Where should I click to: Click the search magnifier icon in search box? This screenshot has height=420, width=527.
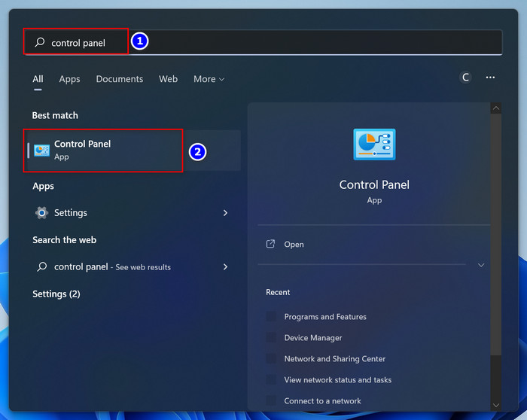[40, 42]
